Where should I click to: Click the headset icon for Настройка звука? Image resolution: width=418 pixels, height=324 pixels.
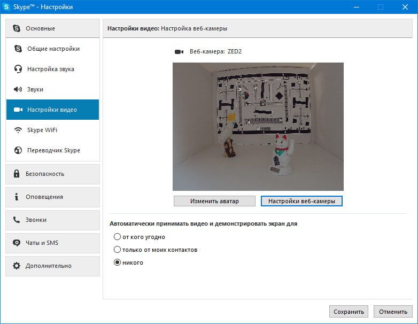coord(18,69)
